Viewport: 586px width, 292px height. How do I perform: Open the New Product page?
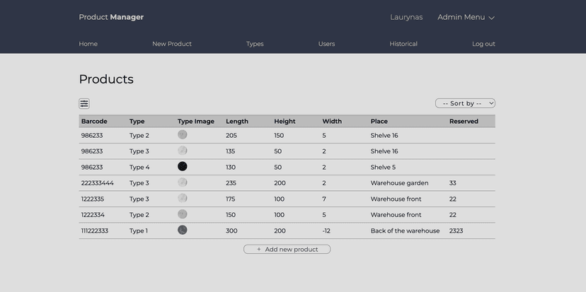[172, 44]
